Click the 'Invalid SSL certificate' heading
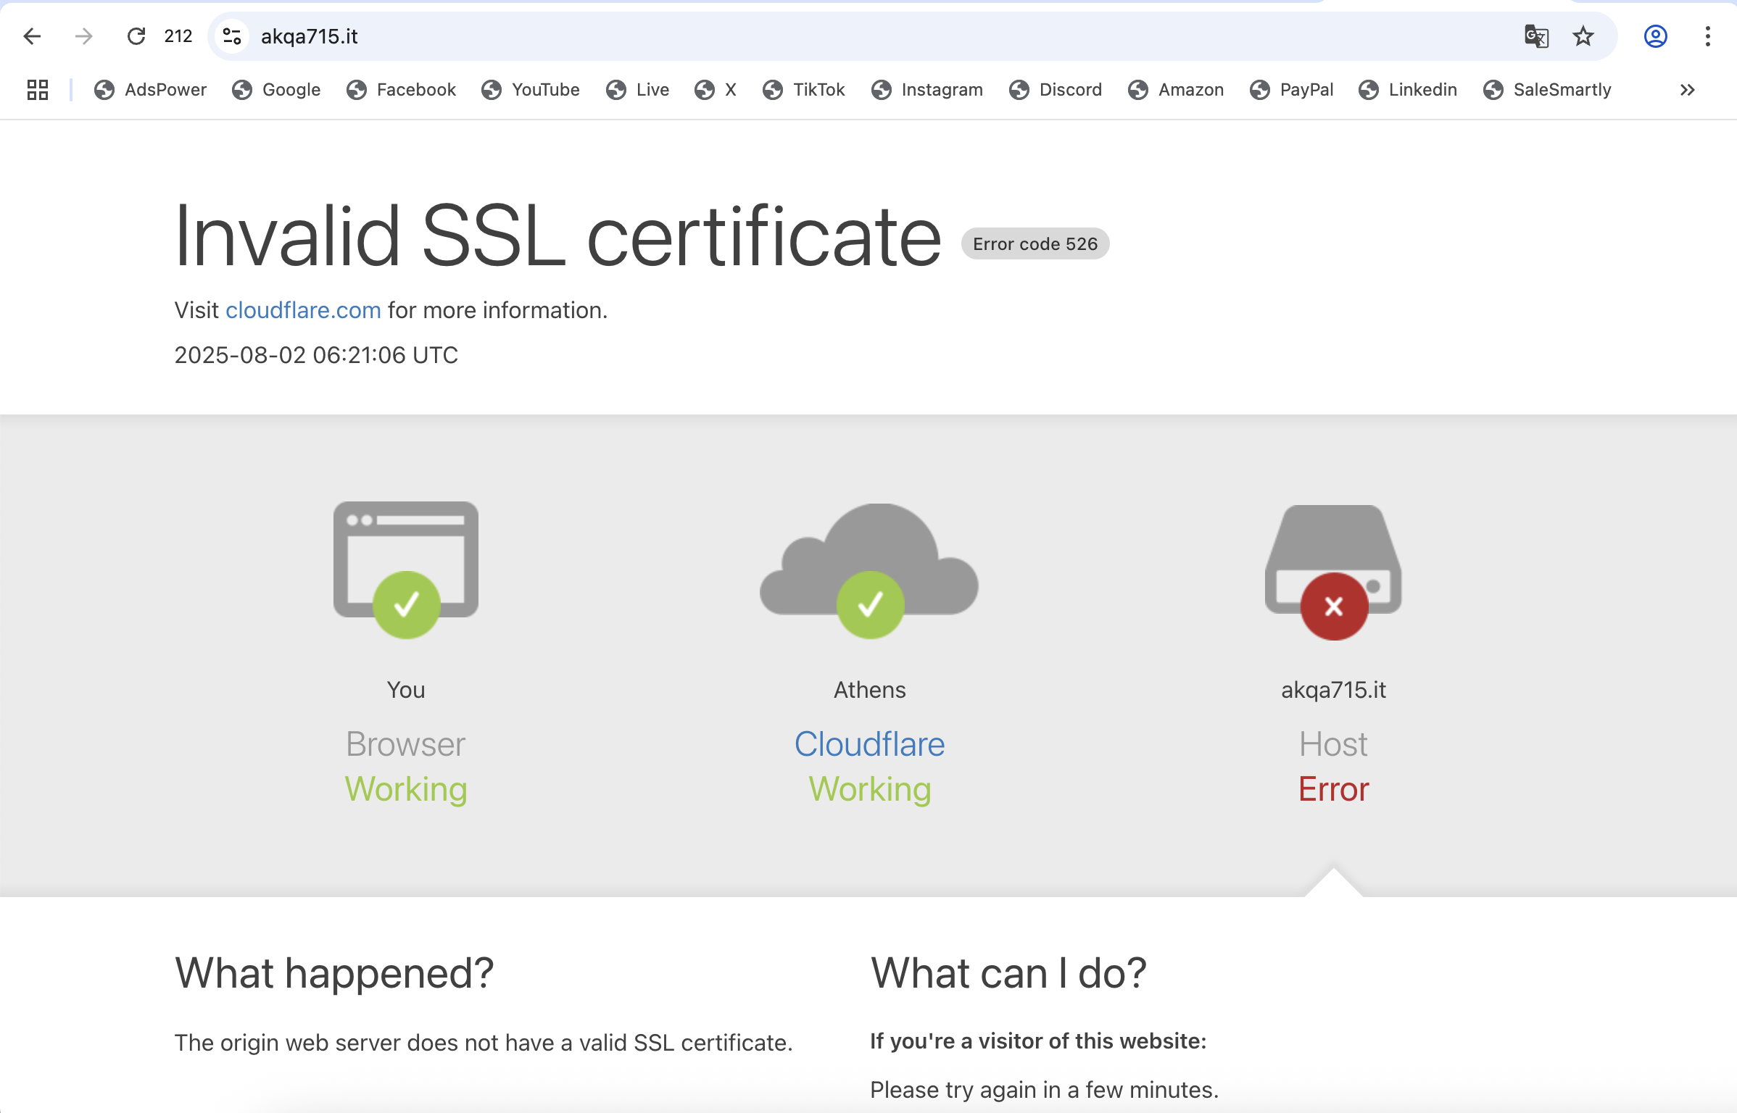Viewport: 1737px width, 1113px height. point(558,235)
